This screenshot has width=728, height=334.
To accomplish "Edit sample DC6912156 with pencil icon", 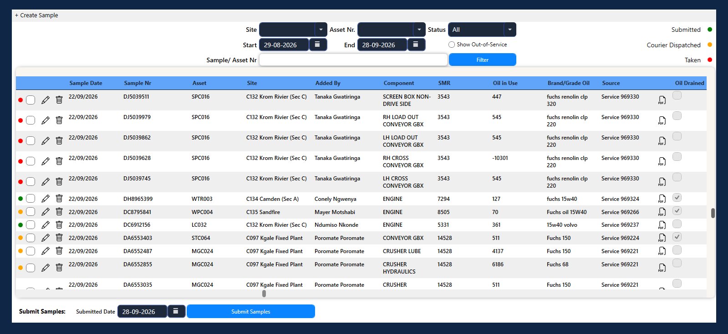I will pos(45,225).
